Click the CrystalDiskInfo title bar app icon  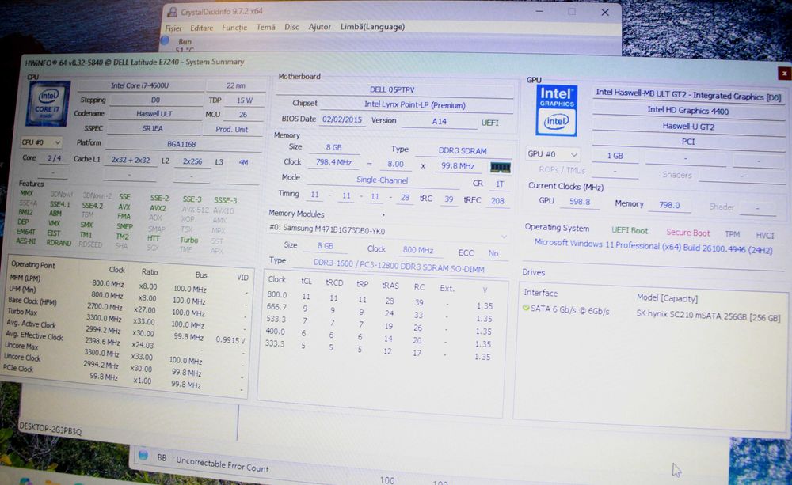click(172, 12)
